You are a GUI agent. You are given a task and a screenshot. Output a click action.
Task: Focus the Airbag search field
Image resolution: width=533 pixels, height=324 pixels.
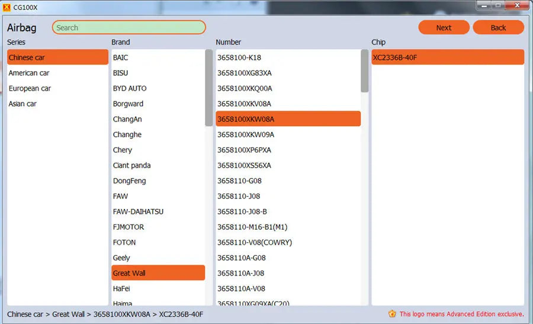point(129,27)
